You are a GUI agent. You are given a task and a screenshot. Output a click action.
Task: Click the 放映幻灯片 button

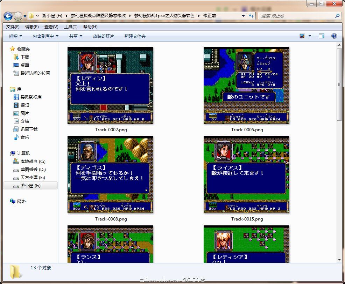click(103, 36)
